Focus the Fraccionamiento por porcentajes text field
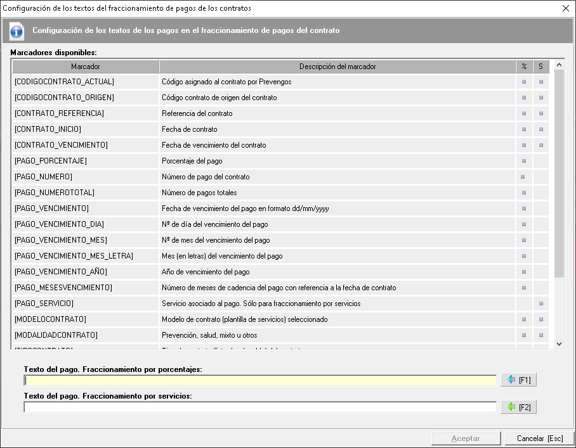This screenshot has height=448, width=576. tap(260, 380)
